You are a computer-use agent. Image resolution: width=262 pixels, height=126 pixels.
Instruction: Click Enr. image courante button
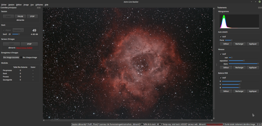tap(11, 58)
